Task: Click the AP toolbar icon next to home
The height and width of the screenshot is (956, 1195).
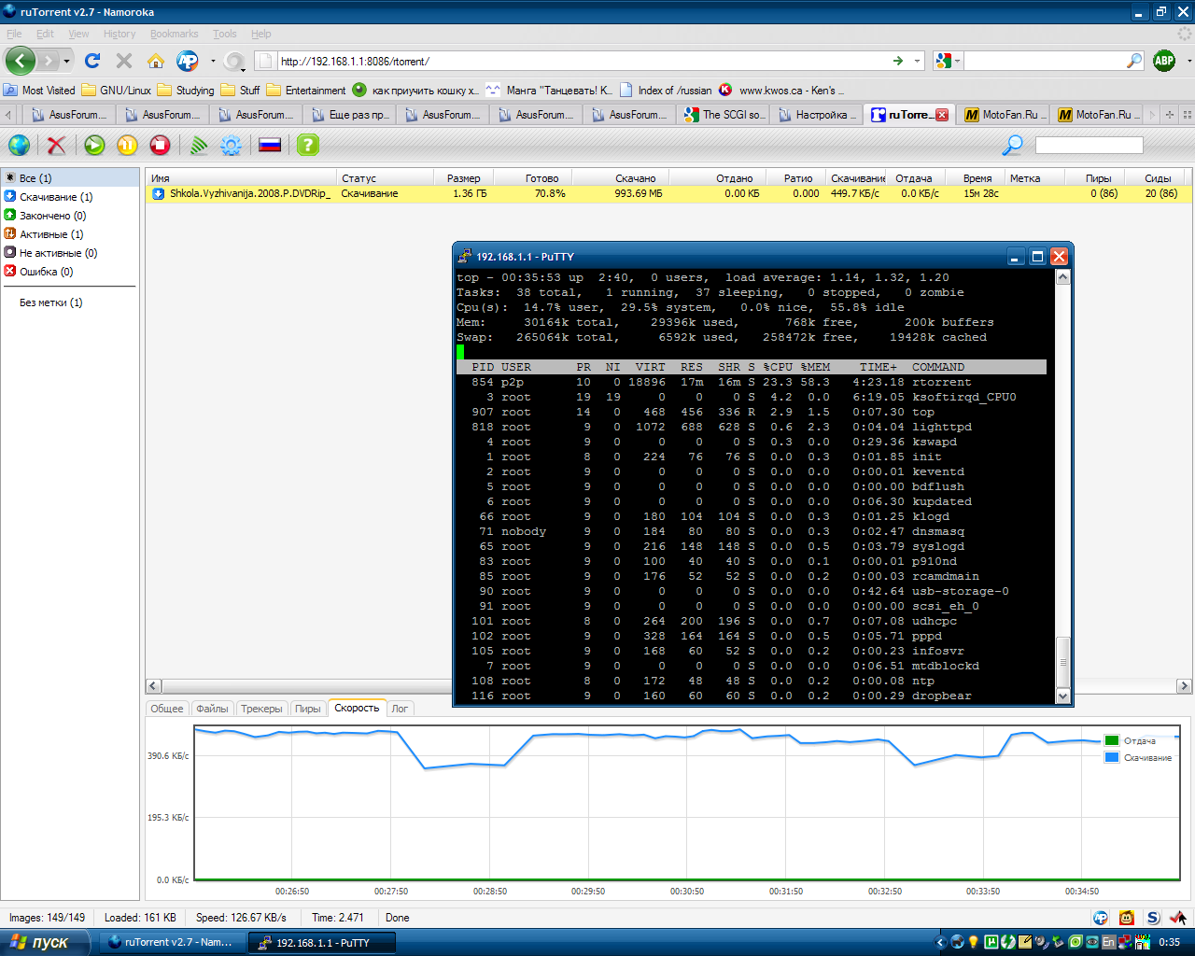Action: (x=188, y=61)
